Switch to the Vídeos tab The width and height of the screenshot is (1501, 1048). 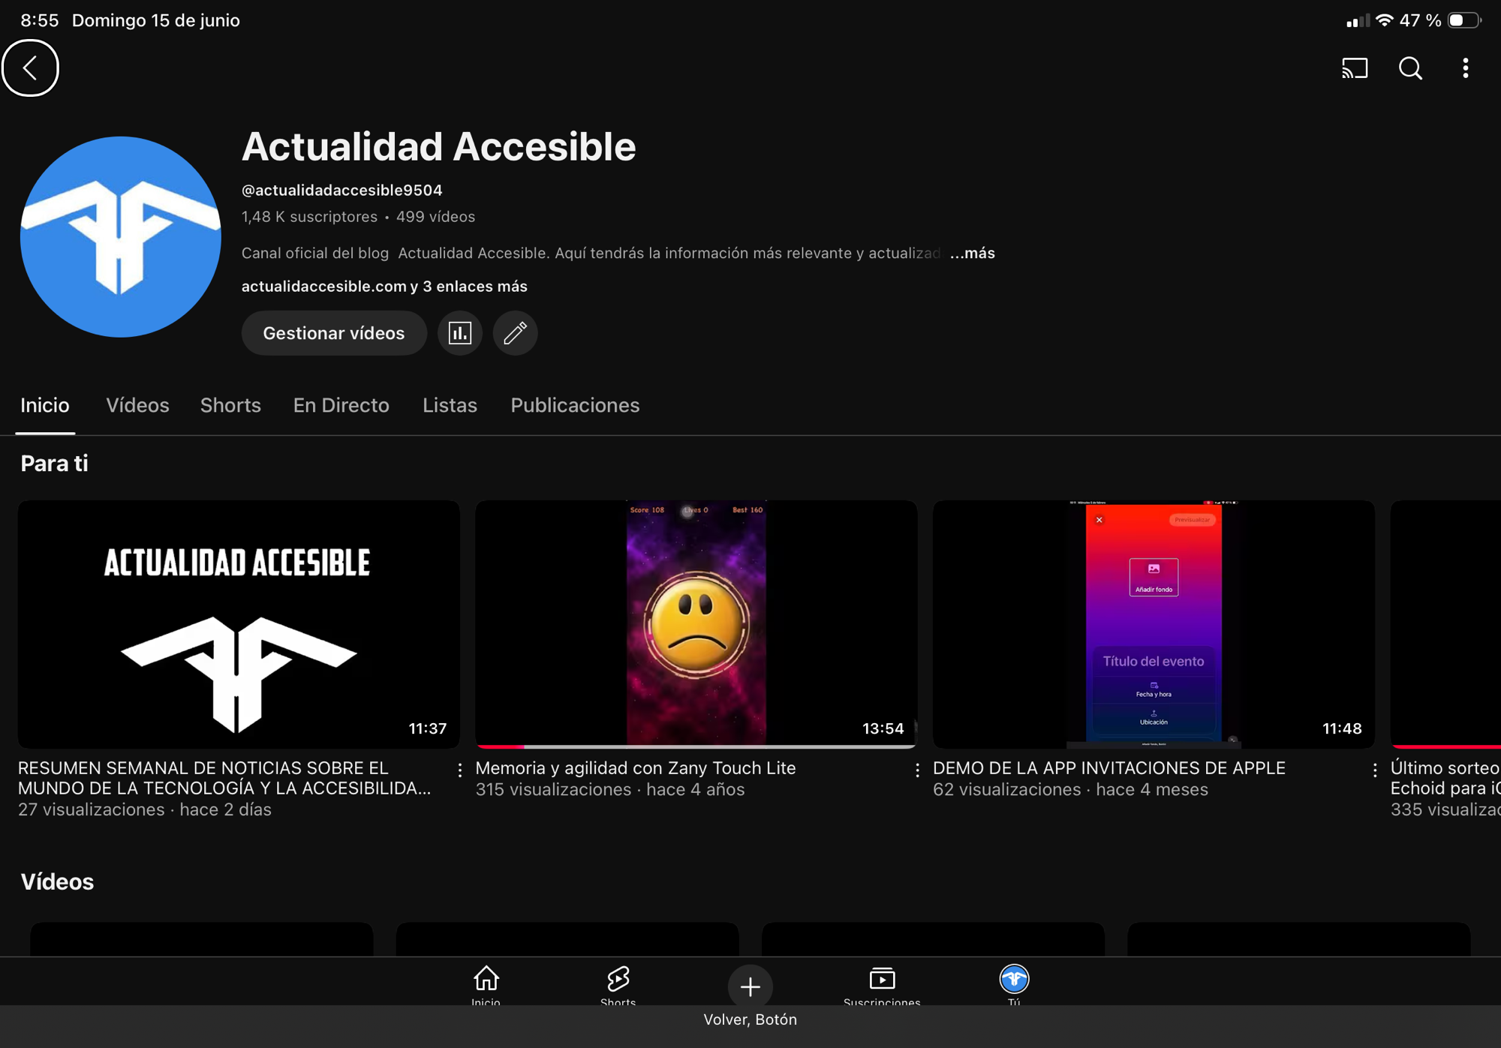137,406
